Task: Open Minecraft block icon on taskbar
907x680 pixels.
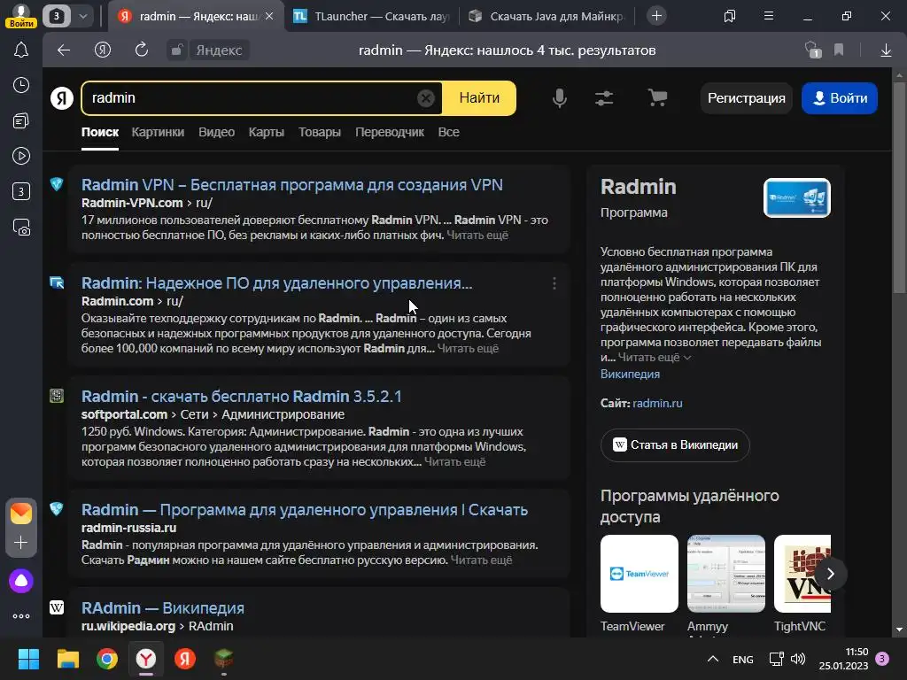Action: (224, 659)
